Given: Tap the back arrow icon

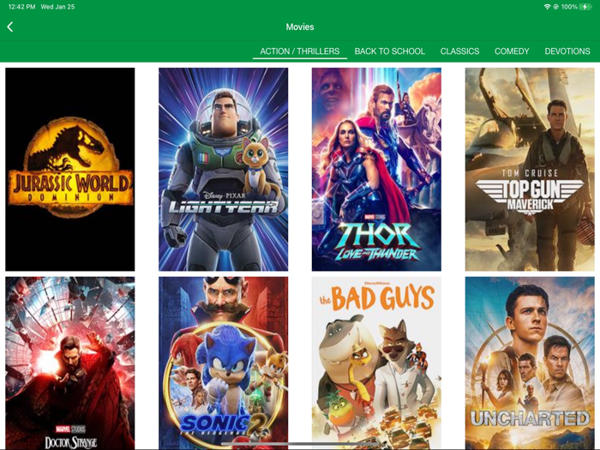Looking at the screenshot, I should [10, 27].
